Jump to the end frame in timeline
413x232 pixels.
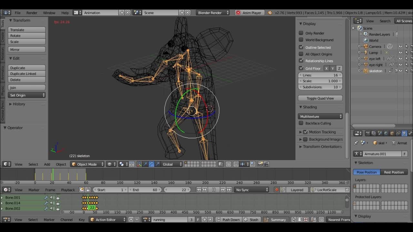(x=229, y=190)
